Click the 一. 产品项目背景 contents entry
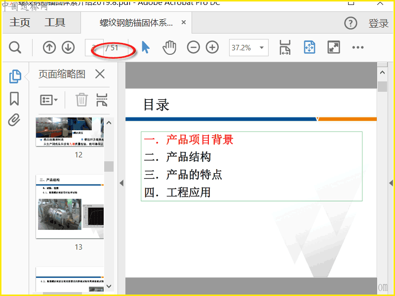Screen dimensions: 395x296 pos(189,140)
